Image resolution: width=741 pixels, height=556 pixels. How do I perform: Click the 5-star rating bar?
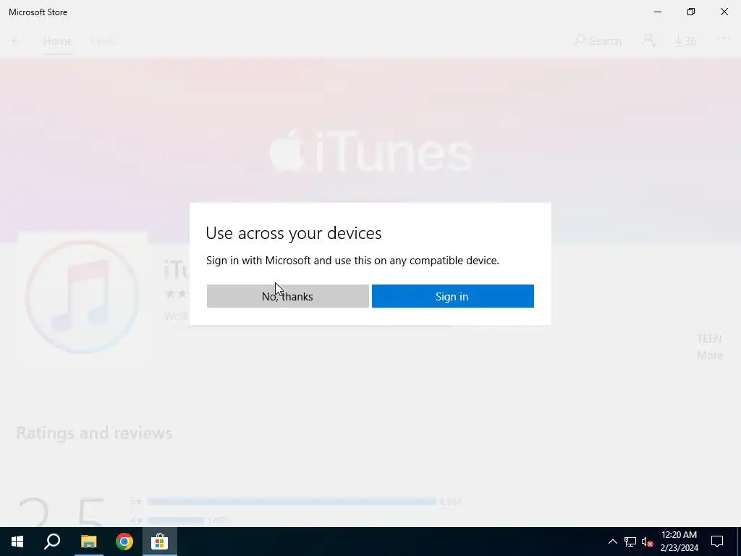(292, 501)
